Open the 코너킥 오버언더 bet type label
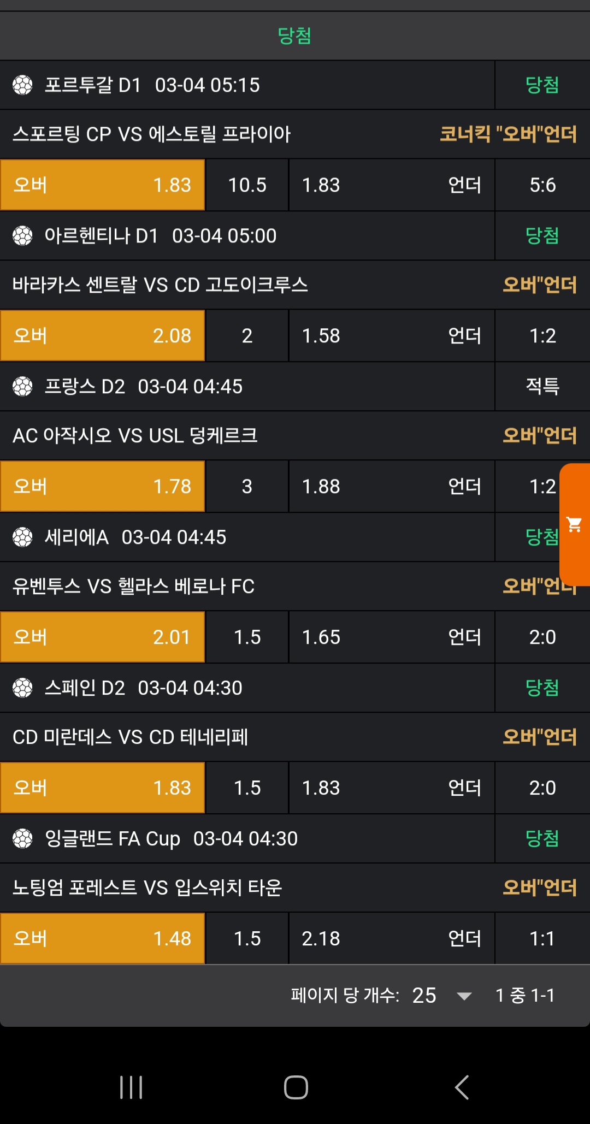The height and width of the screenshot is (1124, 590). pos(508,134)
